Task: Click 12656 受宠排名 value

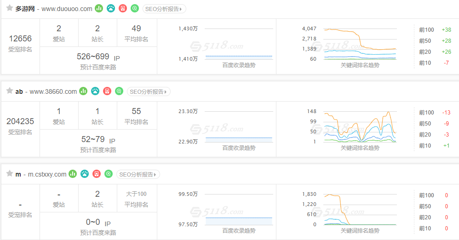Action: point(20,38)
